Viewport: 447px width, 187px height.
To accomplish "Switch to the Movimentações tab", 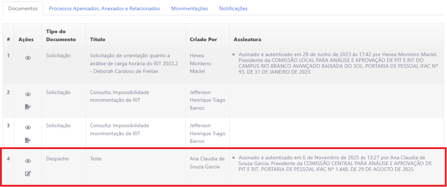I will 189,8.
